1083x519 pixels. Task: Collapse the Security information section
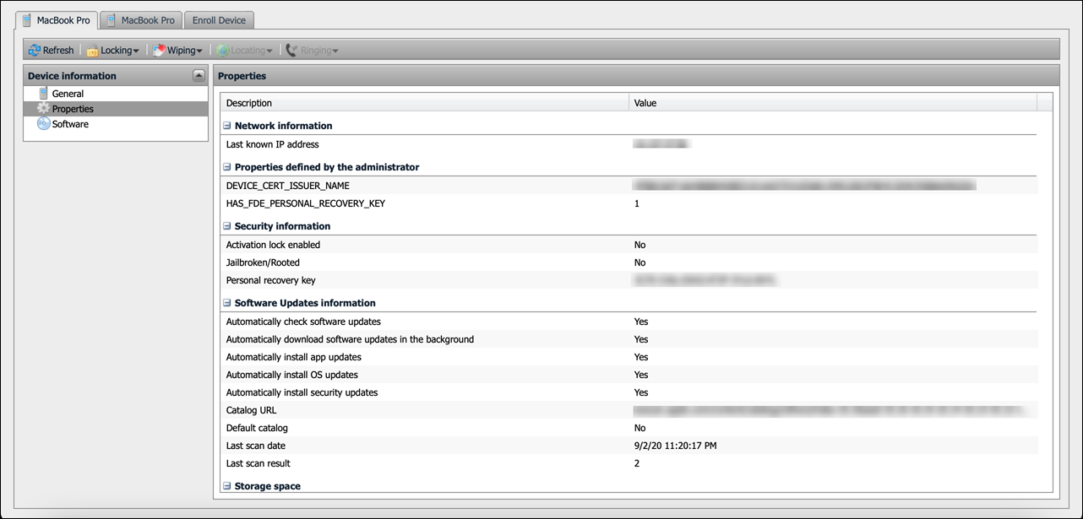pos(227,226)
